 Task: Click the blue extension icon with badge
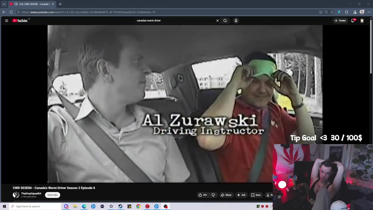click(339, 12)
